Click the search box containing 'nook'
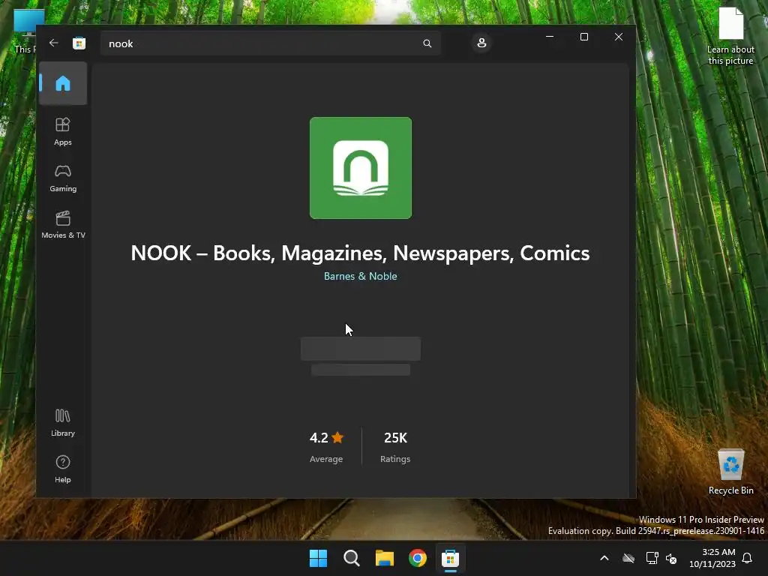 (x=270, y=43)
